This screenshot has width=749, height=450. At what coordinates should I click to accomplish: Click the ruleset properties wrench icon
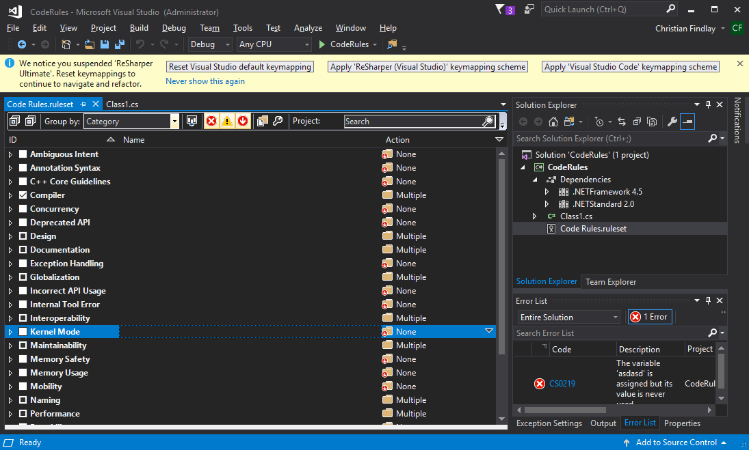(278, 121)
